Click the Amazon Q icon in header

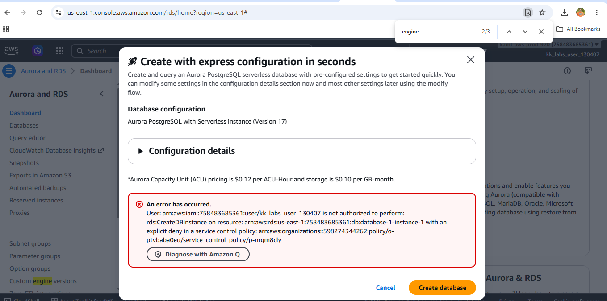[x=38, y=51]
